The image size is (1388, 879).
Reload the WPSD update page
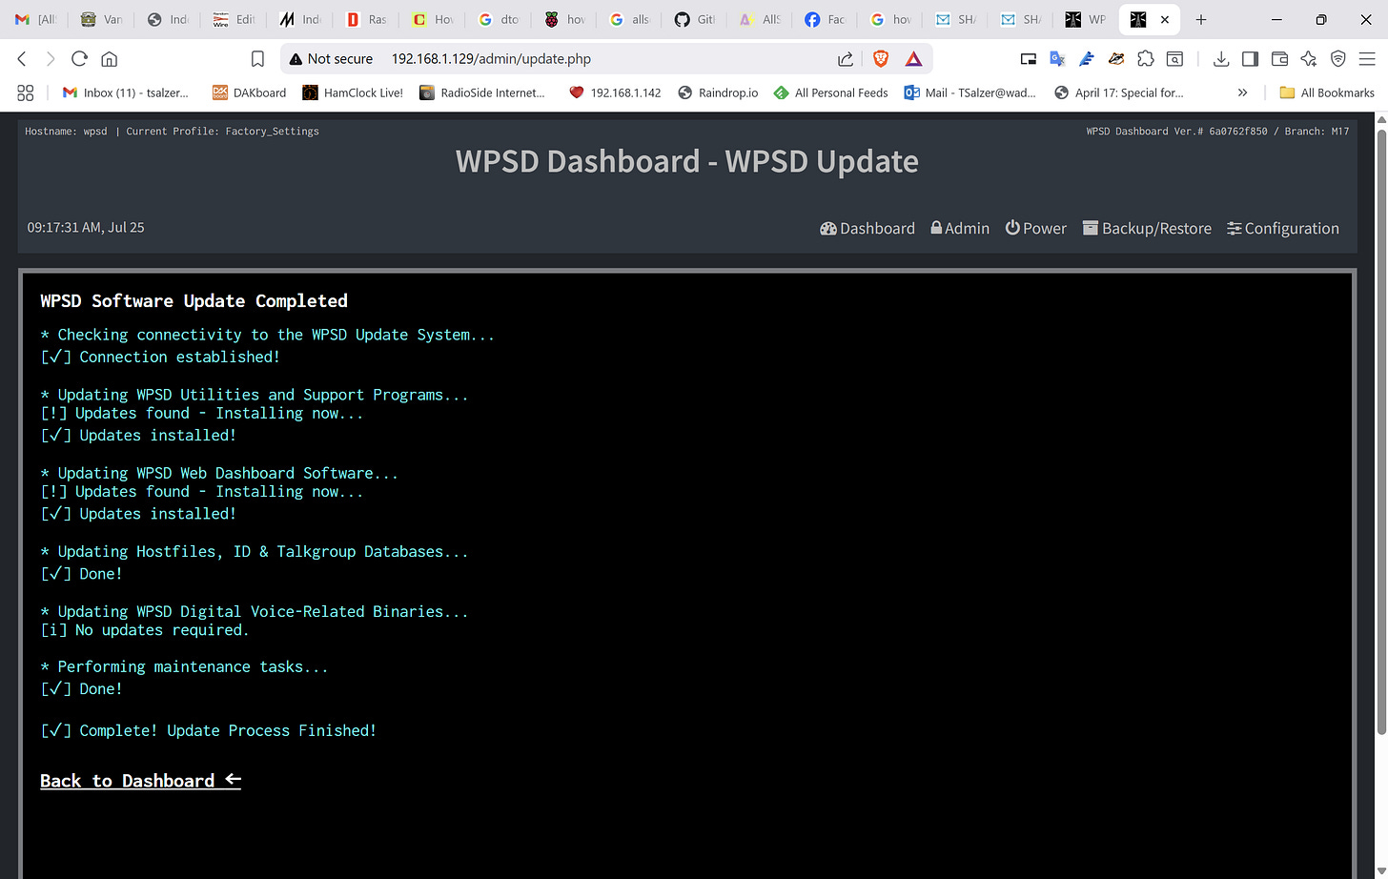(x=80, y=59)
